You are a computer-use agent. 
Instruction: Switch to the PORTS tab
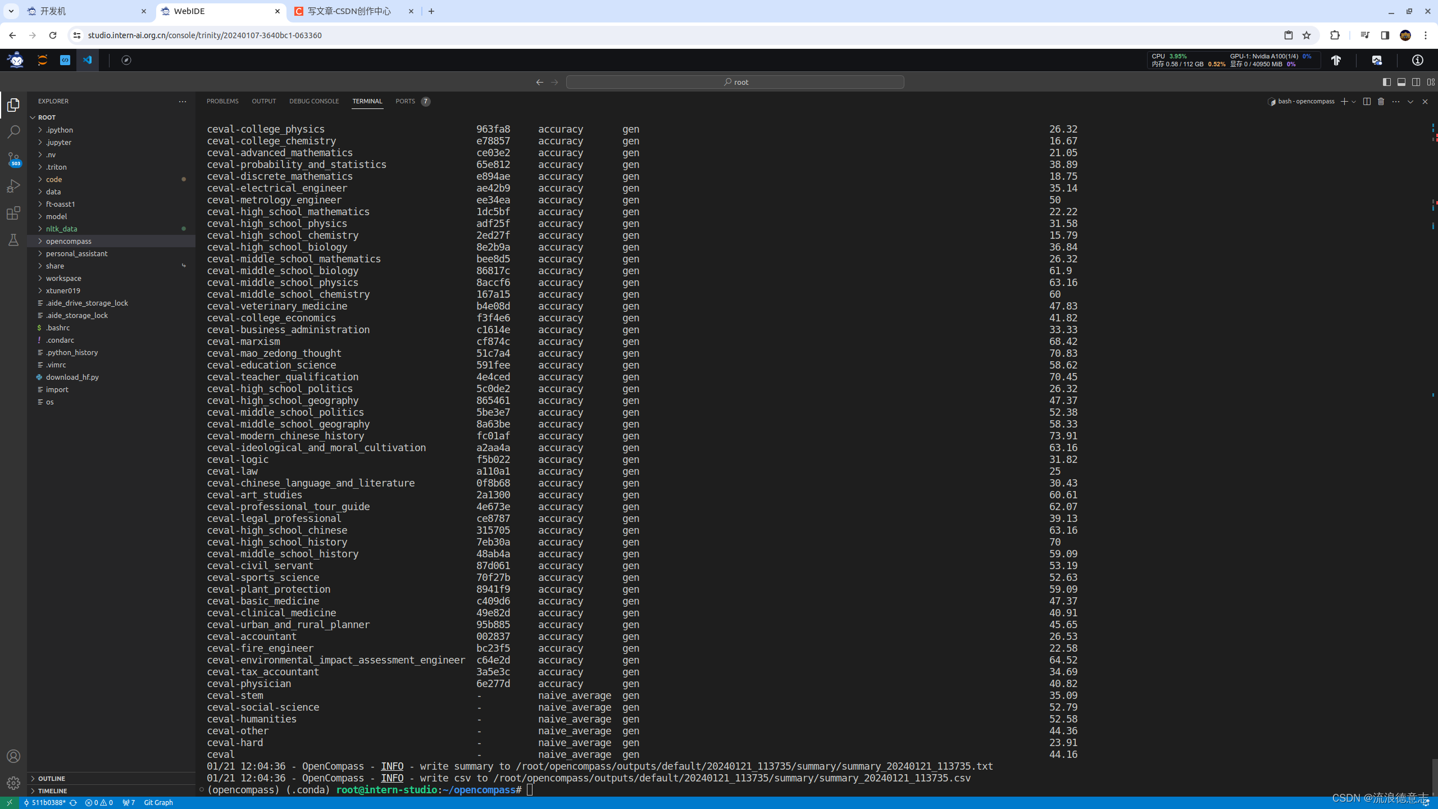tap(405, 102)
